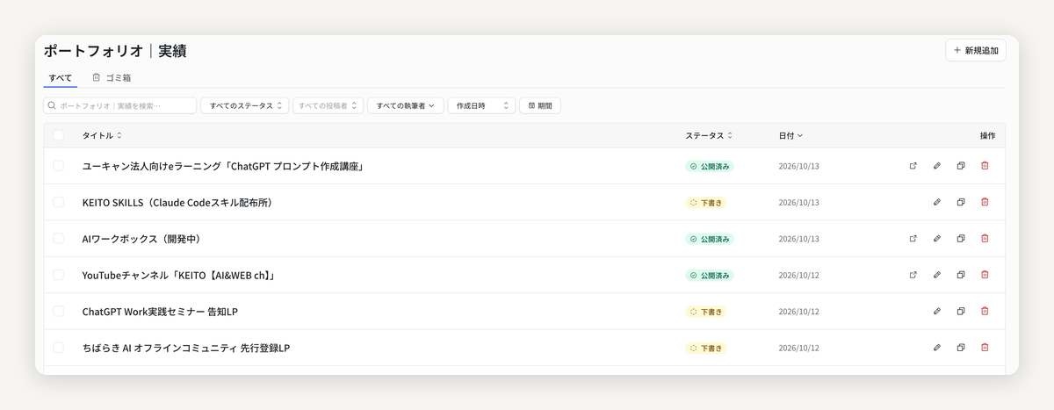This screenshot has width=1054, height=410.
Task: Click the ちばらき AI オフラインコミュニティ 先行登録LP title
Action: click(186, 349)
